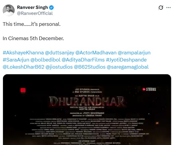Open the @RanveerOfficial handle link
Viewport: 172px width, 145px height.
35,13
